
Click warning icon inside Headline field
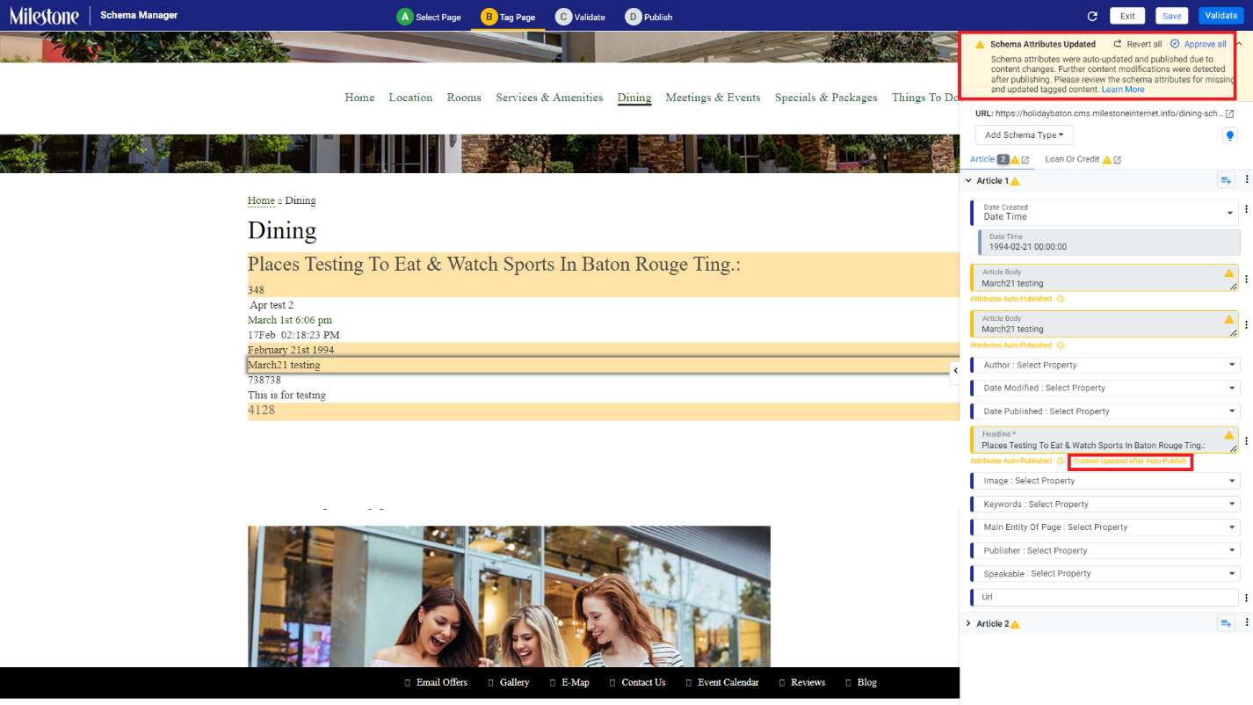(x=1229, y=435)
